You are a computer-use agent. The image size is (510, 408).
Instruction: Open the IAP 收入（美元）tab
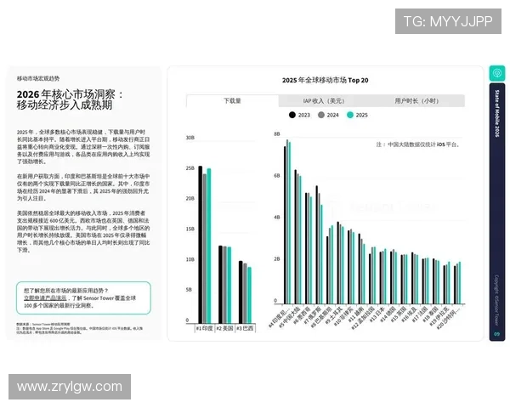click(323, 101)
